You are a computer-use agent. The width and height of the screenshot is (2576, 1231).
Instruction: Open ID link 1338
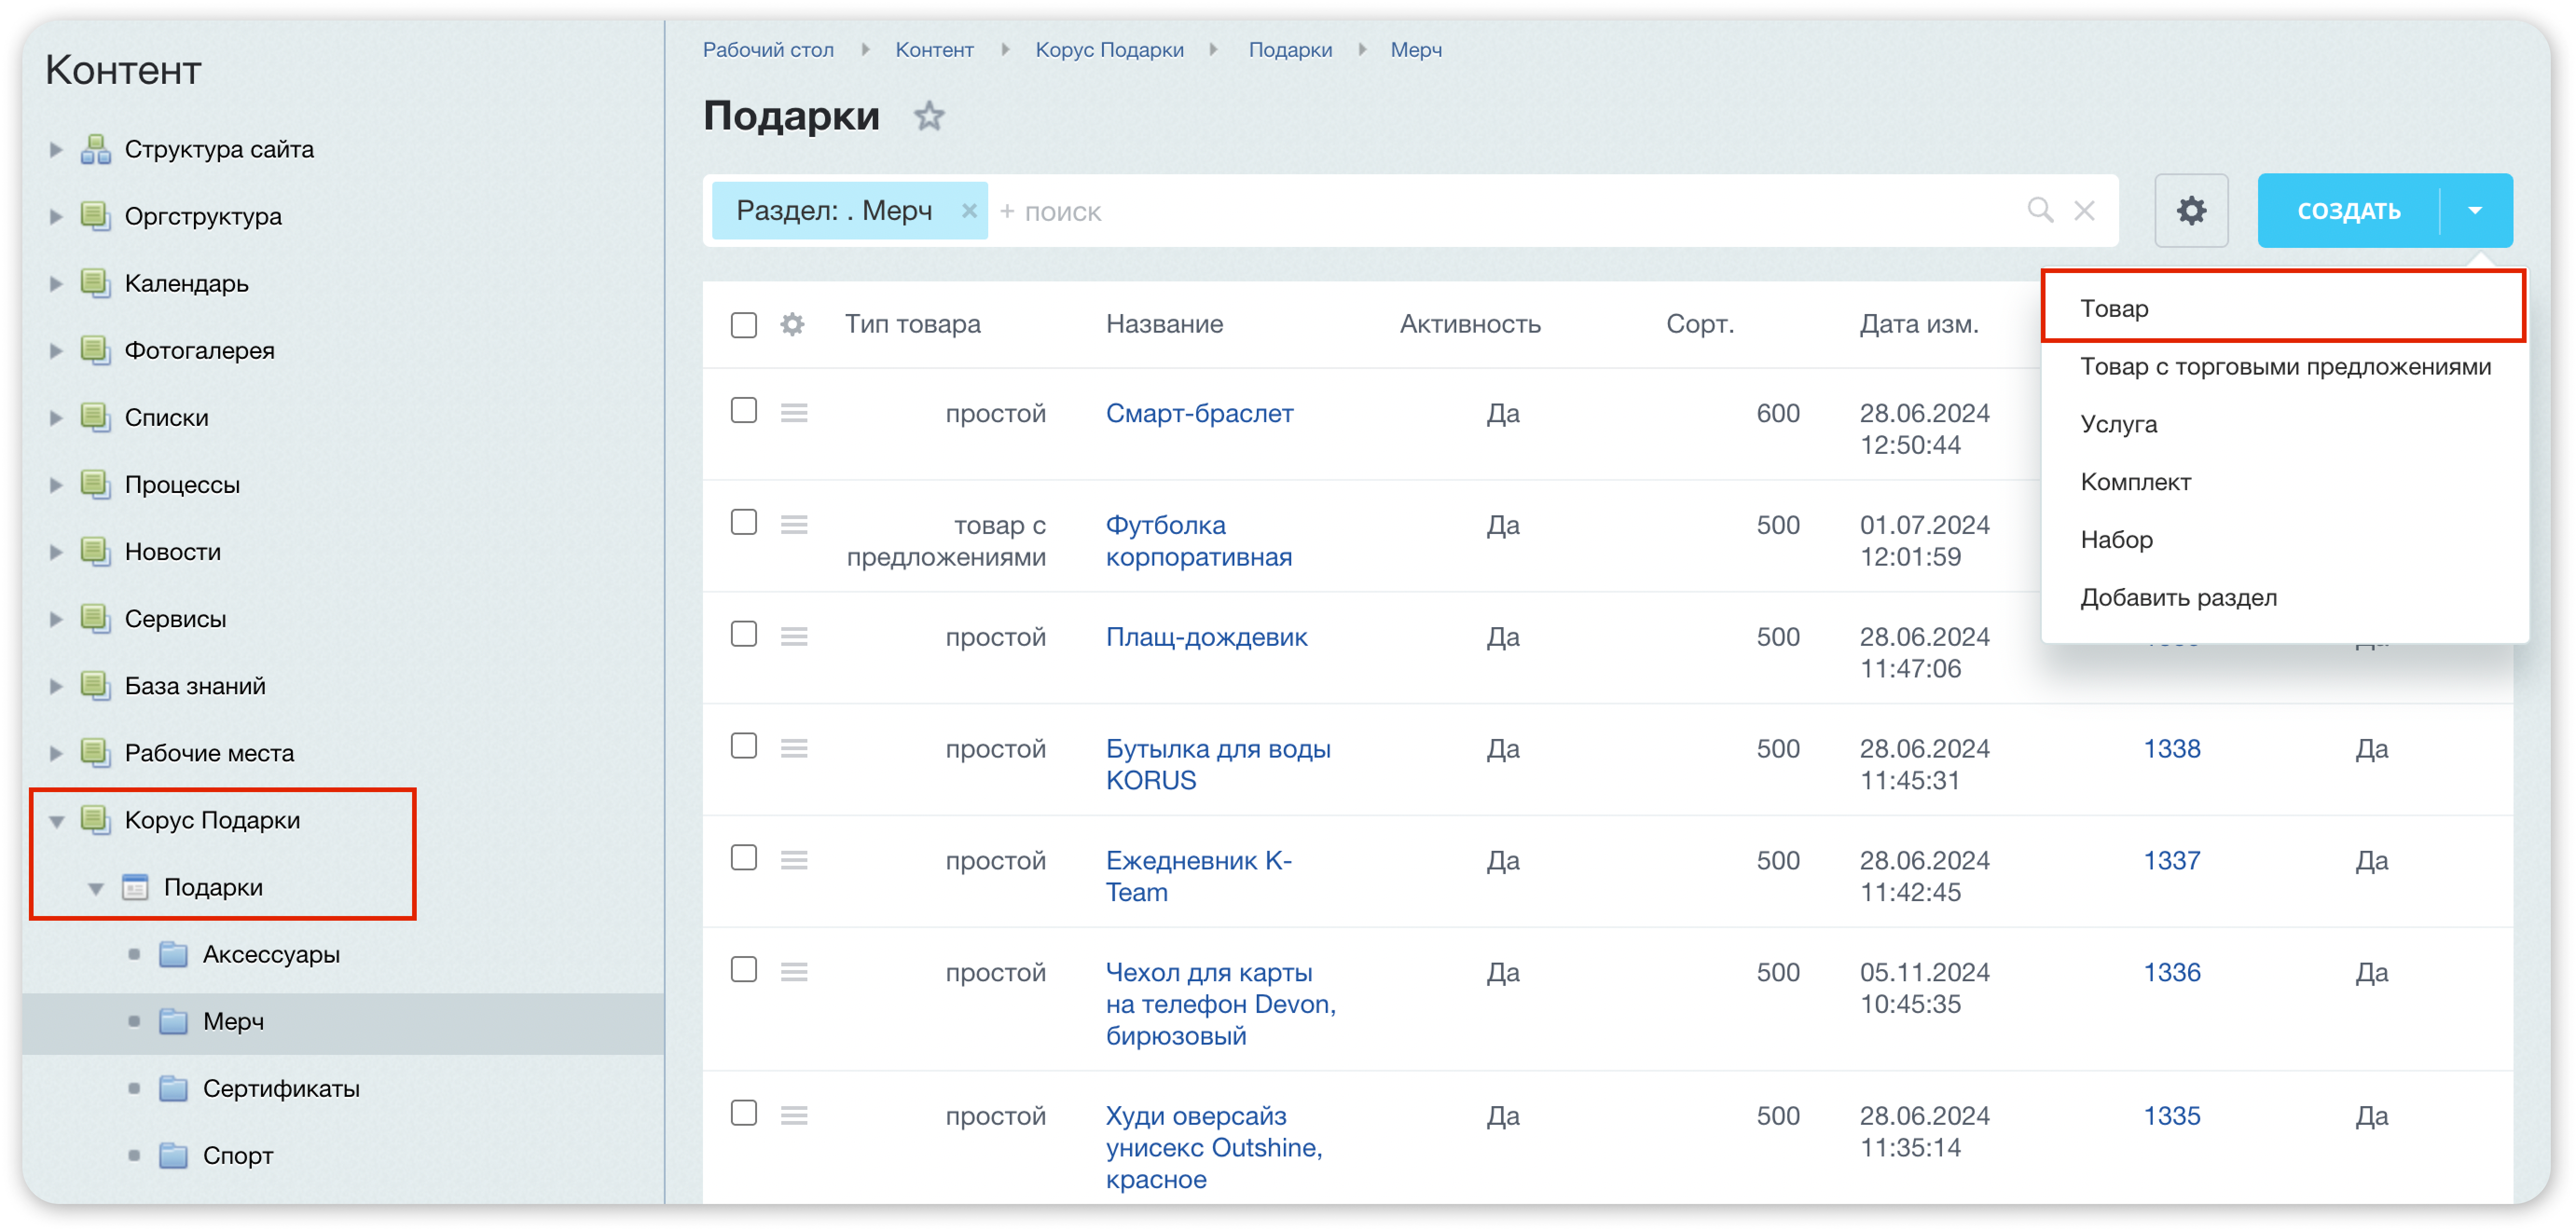[x=2171, y=748]
